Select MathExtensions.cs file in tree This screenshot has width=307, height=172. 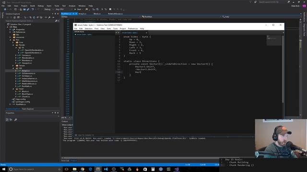point(29,81)
